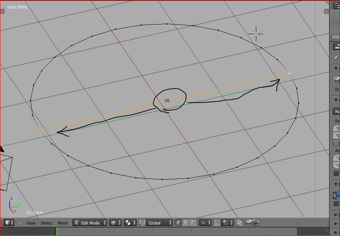Viewport: 340px width, 236px height.
Task: Collapse the panel triangle above the Re button
Action: (336, 100)
